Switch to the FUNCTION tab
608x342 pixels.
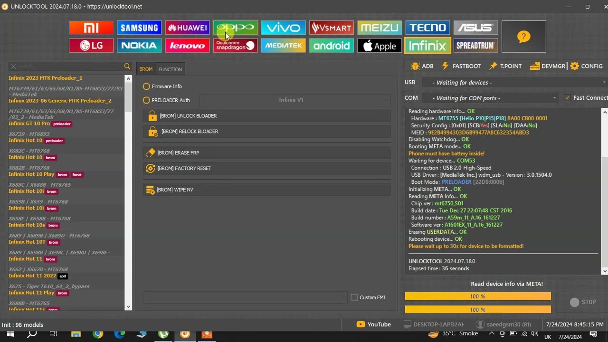[x=170, y=69]
